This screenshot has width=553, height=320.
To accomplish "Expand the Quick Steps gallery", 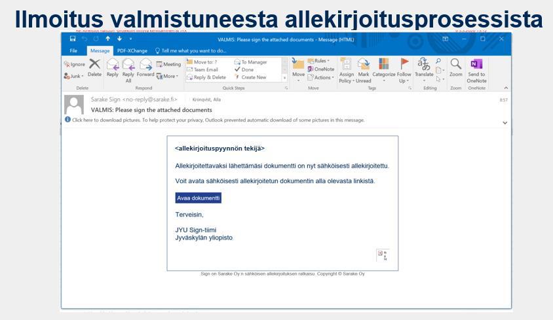I will point(284,77).
